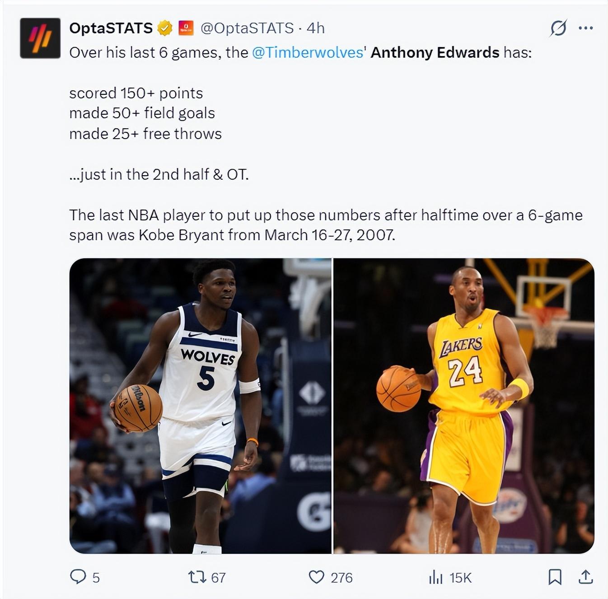Open the three-dot more options menu
This screenshot has height=599, width=608.
click(585, 28)
